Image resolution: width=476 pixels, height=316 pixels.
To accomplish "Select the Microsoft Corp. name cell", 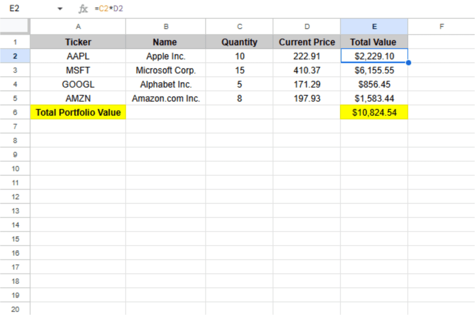I will pyautogui.click(x=165, y=70).
